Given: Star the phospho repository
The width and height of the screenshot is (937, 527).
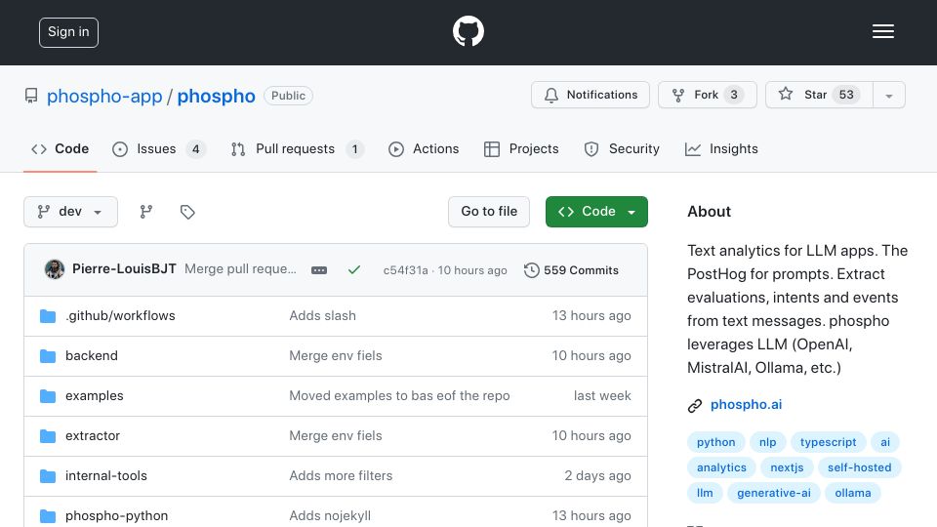Looking at the screenshot, I should point(819,95).
